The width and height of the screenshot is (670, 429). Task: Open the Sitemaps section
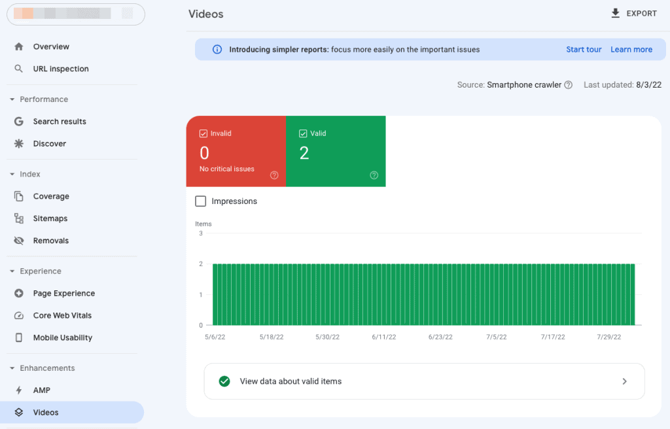point(50,218)
